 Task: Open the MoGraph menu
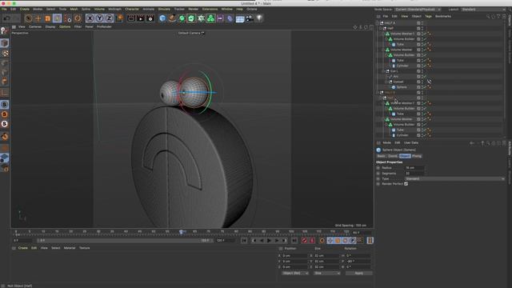pos(114,9)
